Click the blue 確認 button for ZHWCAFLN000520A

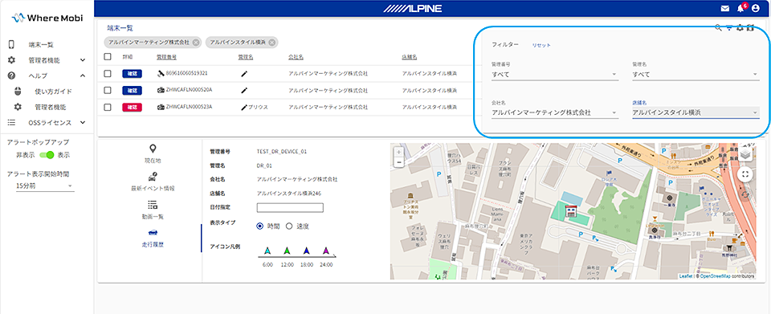pyautogui.click(x=133, y=91)
